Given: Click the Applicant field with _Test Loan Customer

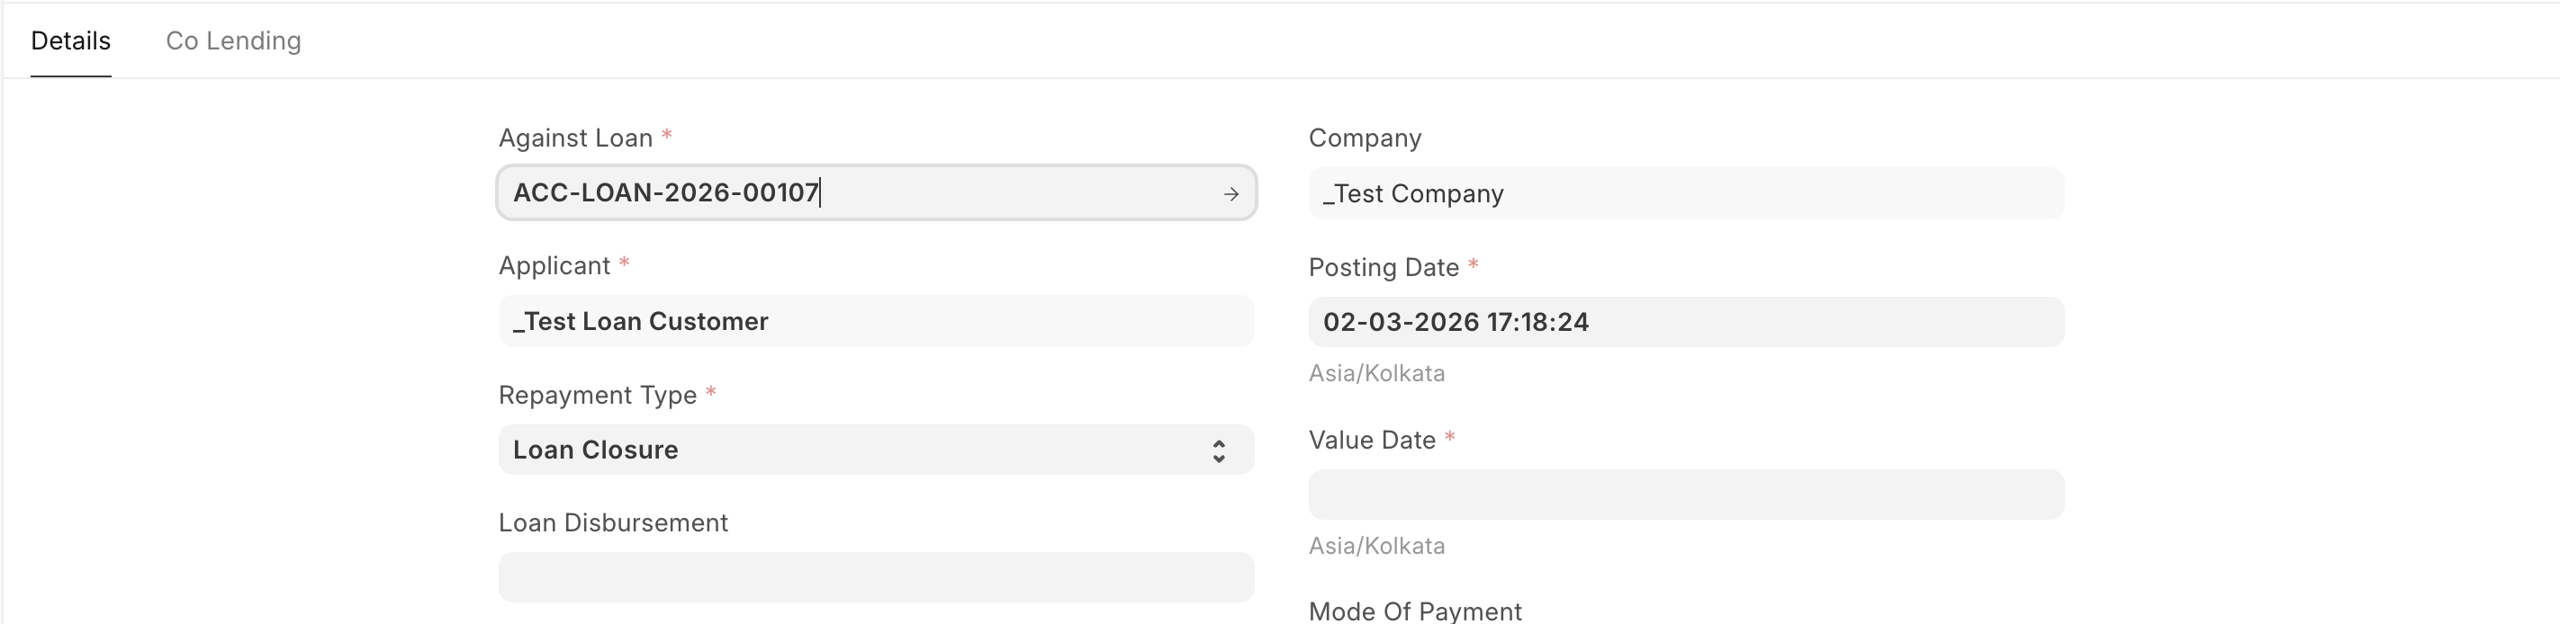Looking at the screenshot, I should click(875, 321).
